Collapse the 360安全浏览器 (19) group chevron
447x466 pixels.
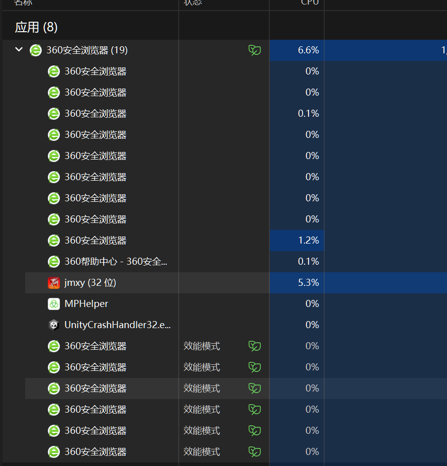19,50
